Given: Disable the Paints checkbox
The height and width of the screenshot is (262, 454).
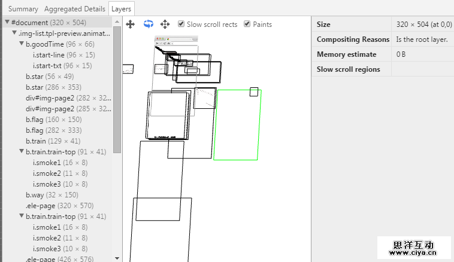Looking at the screenshot, I should point(247,25).
